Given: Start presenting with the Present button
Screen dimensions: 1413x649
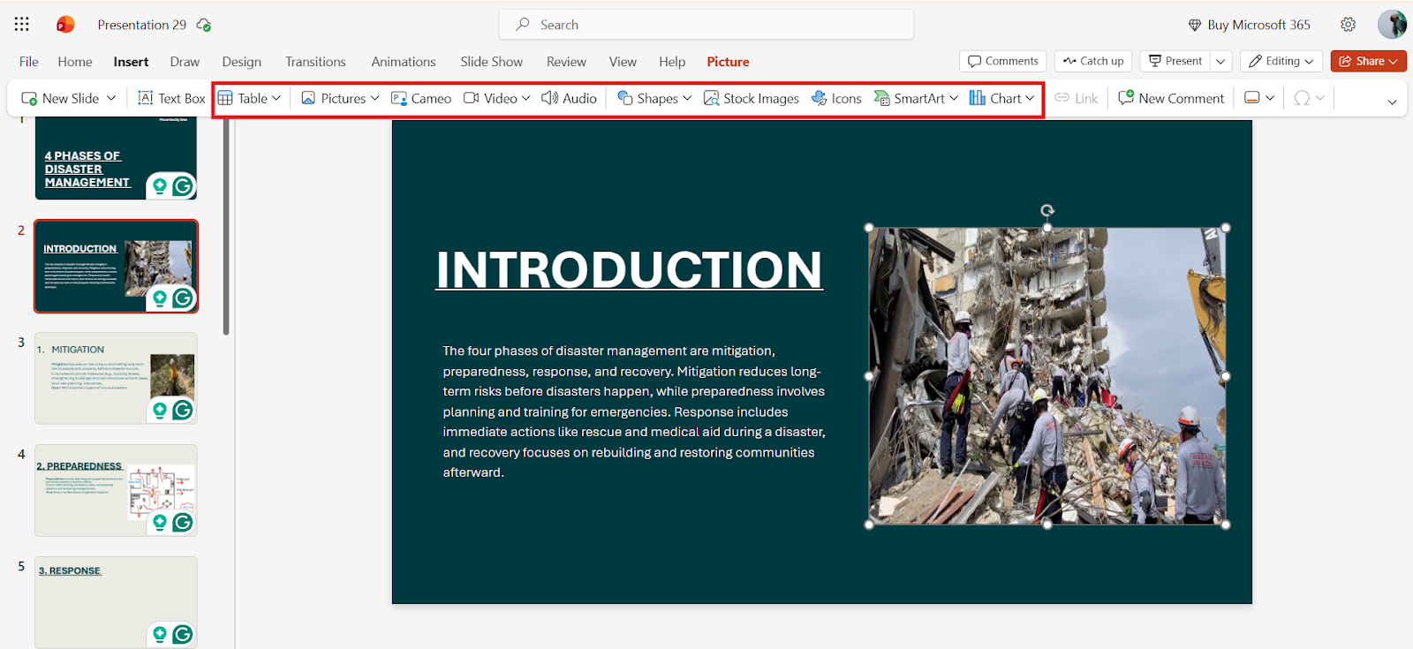Looking at the screenshot, I should tap(1175, 61).
